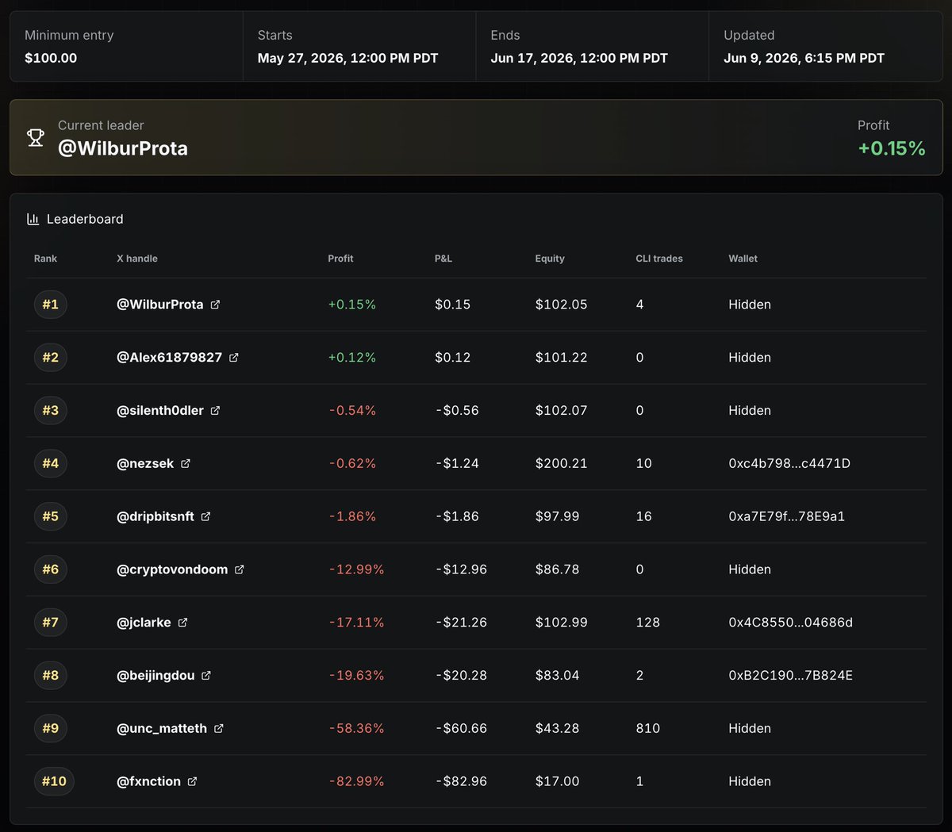Click the start date May 27, 2026
The image size is (952, 832).
pyautogui.click(x=347, y=58)
